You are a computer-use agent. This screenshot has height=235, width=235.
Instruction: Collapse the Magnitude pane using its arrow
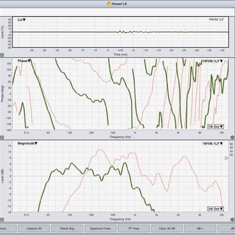click(2, 220)
